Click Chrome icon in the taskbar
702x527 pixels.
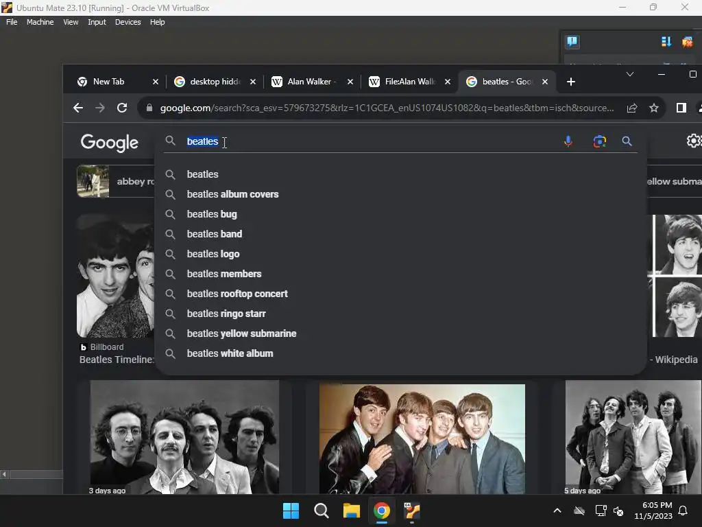pos(381,511)
